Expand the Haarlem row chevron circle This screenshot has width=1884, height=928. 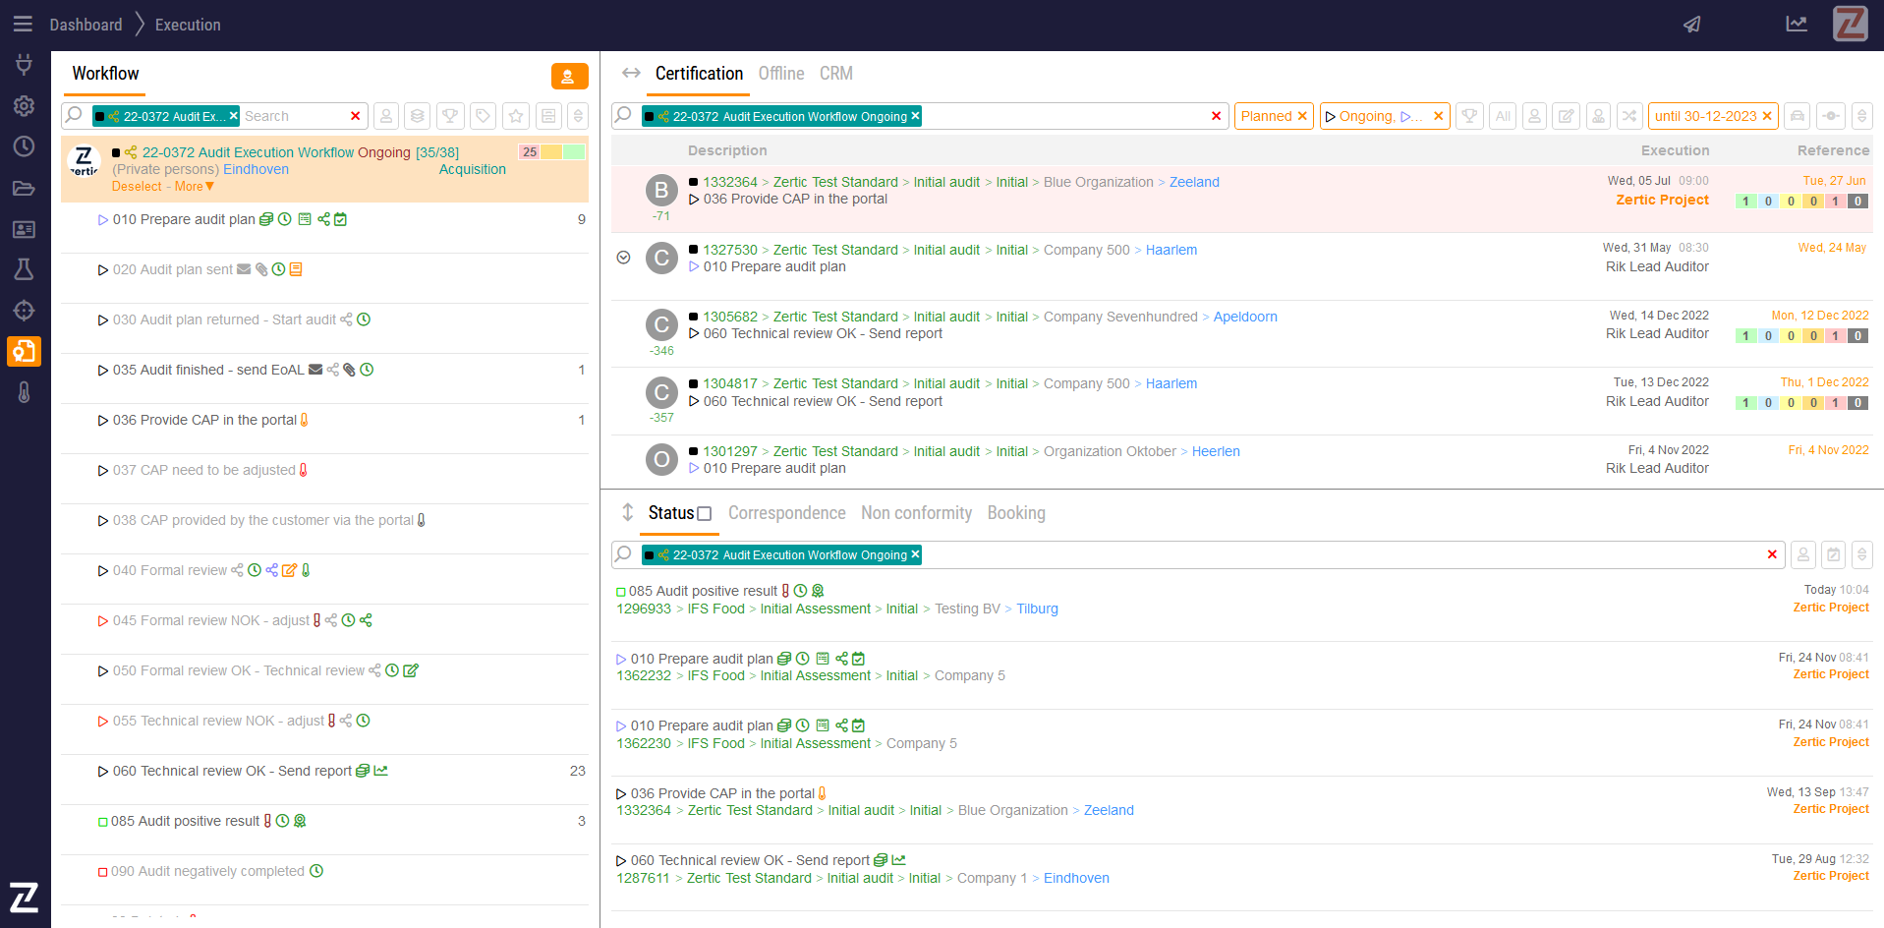pos(623,258)
